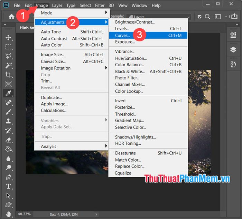Open the Layer menu
242x219 pixels.
pos(57,6)
